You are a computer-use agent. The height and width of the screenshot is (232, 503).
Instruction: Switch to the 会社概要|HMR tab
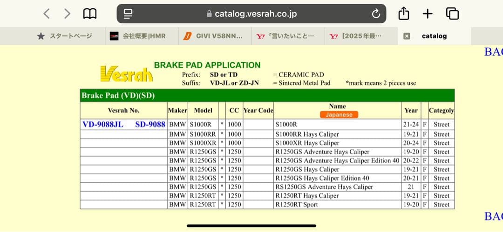[x=138, y=36]
